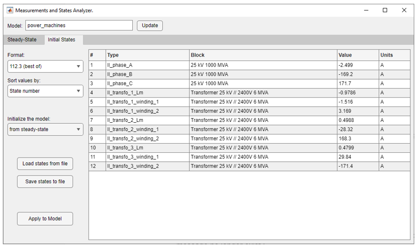Viewport: 419px width, 248px height.
Task: Close the Measurements and States Analyzer window
Action: (404, 10)
